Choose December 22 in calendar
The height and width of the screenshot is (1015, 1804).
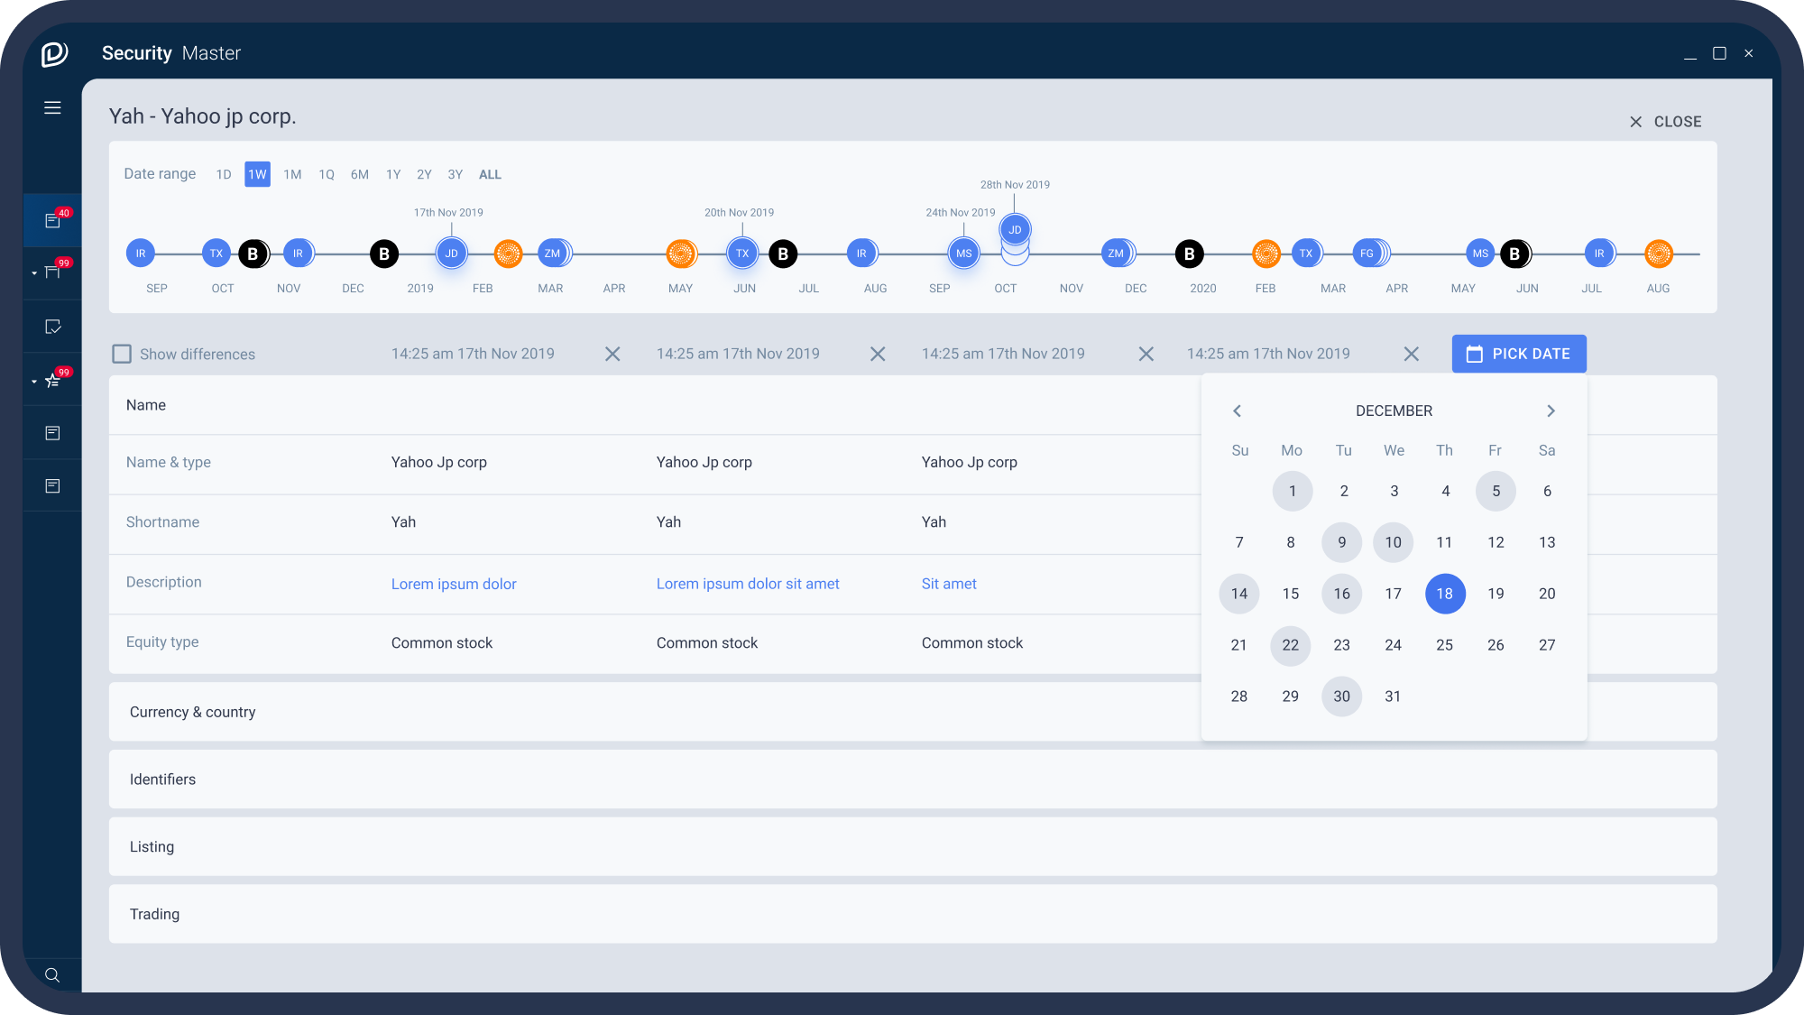coord(1291,645)
